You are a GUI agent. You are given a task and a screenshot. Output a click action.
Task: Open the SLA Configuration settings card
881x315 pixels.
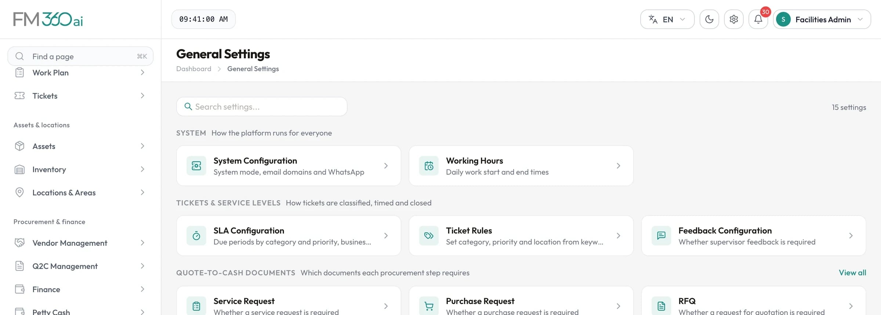tap(289, 236)
